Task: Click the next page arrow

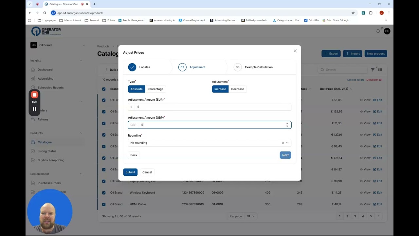Action: pyautogui.click(x=378, y=216)
